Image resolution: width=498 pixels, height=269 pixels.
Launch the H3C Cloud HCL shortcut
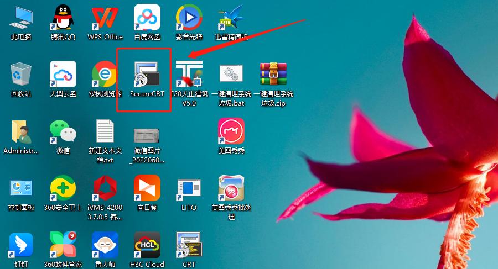147,245
